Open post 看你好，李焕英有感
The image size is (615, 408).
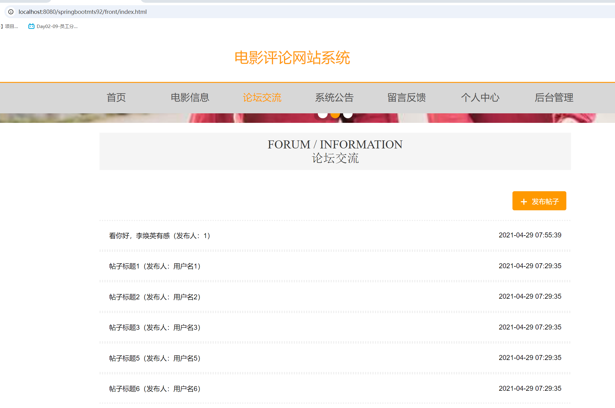(x=160, y=236)
